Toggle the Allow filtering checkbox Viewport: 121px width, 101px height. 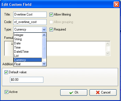[x=51, y=14]
